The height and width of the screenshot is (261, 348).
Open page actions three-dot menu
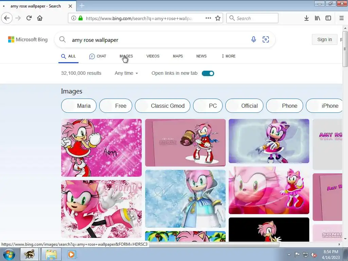[208, 18]
